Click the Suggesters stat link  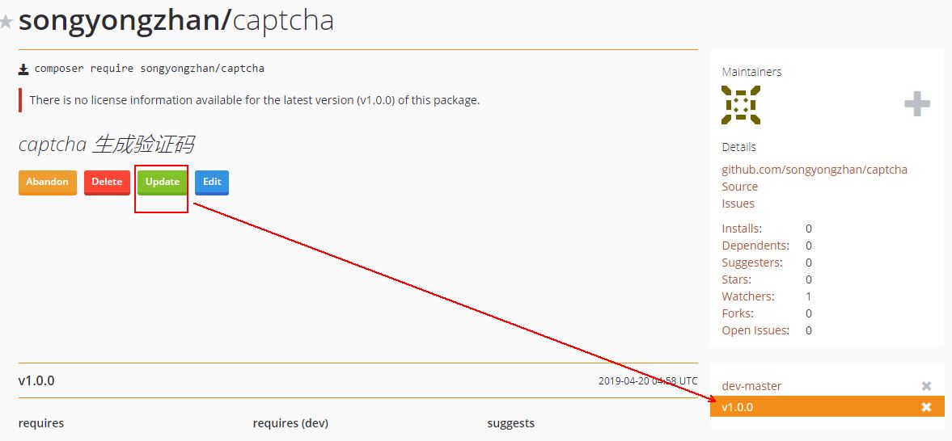[752, 262]
